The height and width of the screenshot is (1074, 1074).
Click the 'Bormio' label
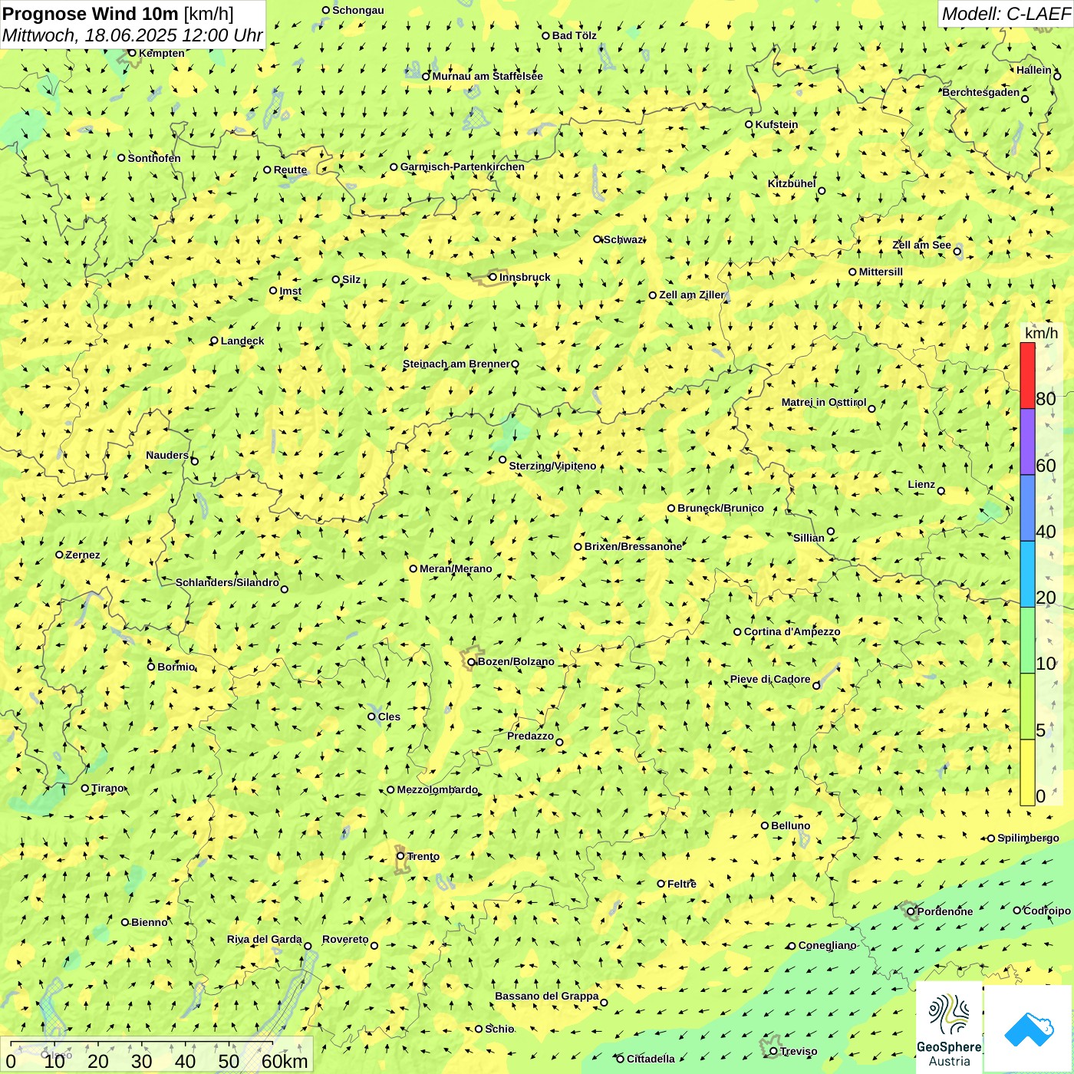coord(176,667)
